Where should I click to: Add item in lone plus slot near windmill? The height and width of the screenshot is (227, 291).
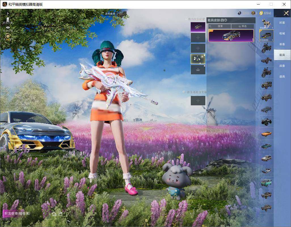click(x=198, y=101)
